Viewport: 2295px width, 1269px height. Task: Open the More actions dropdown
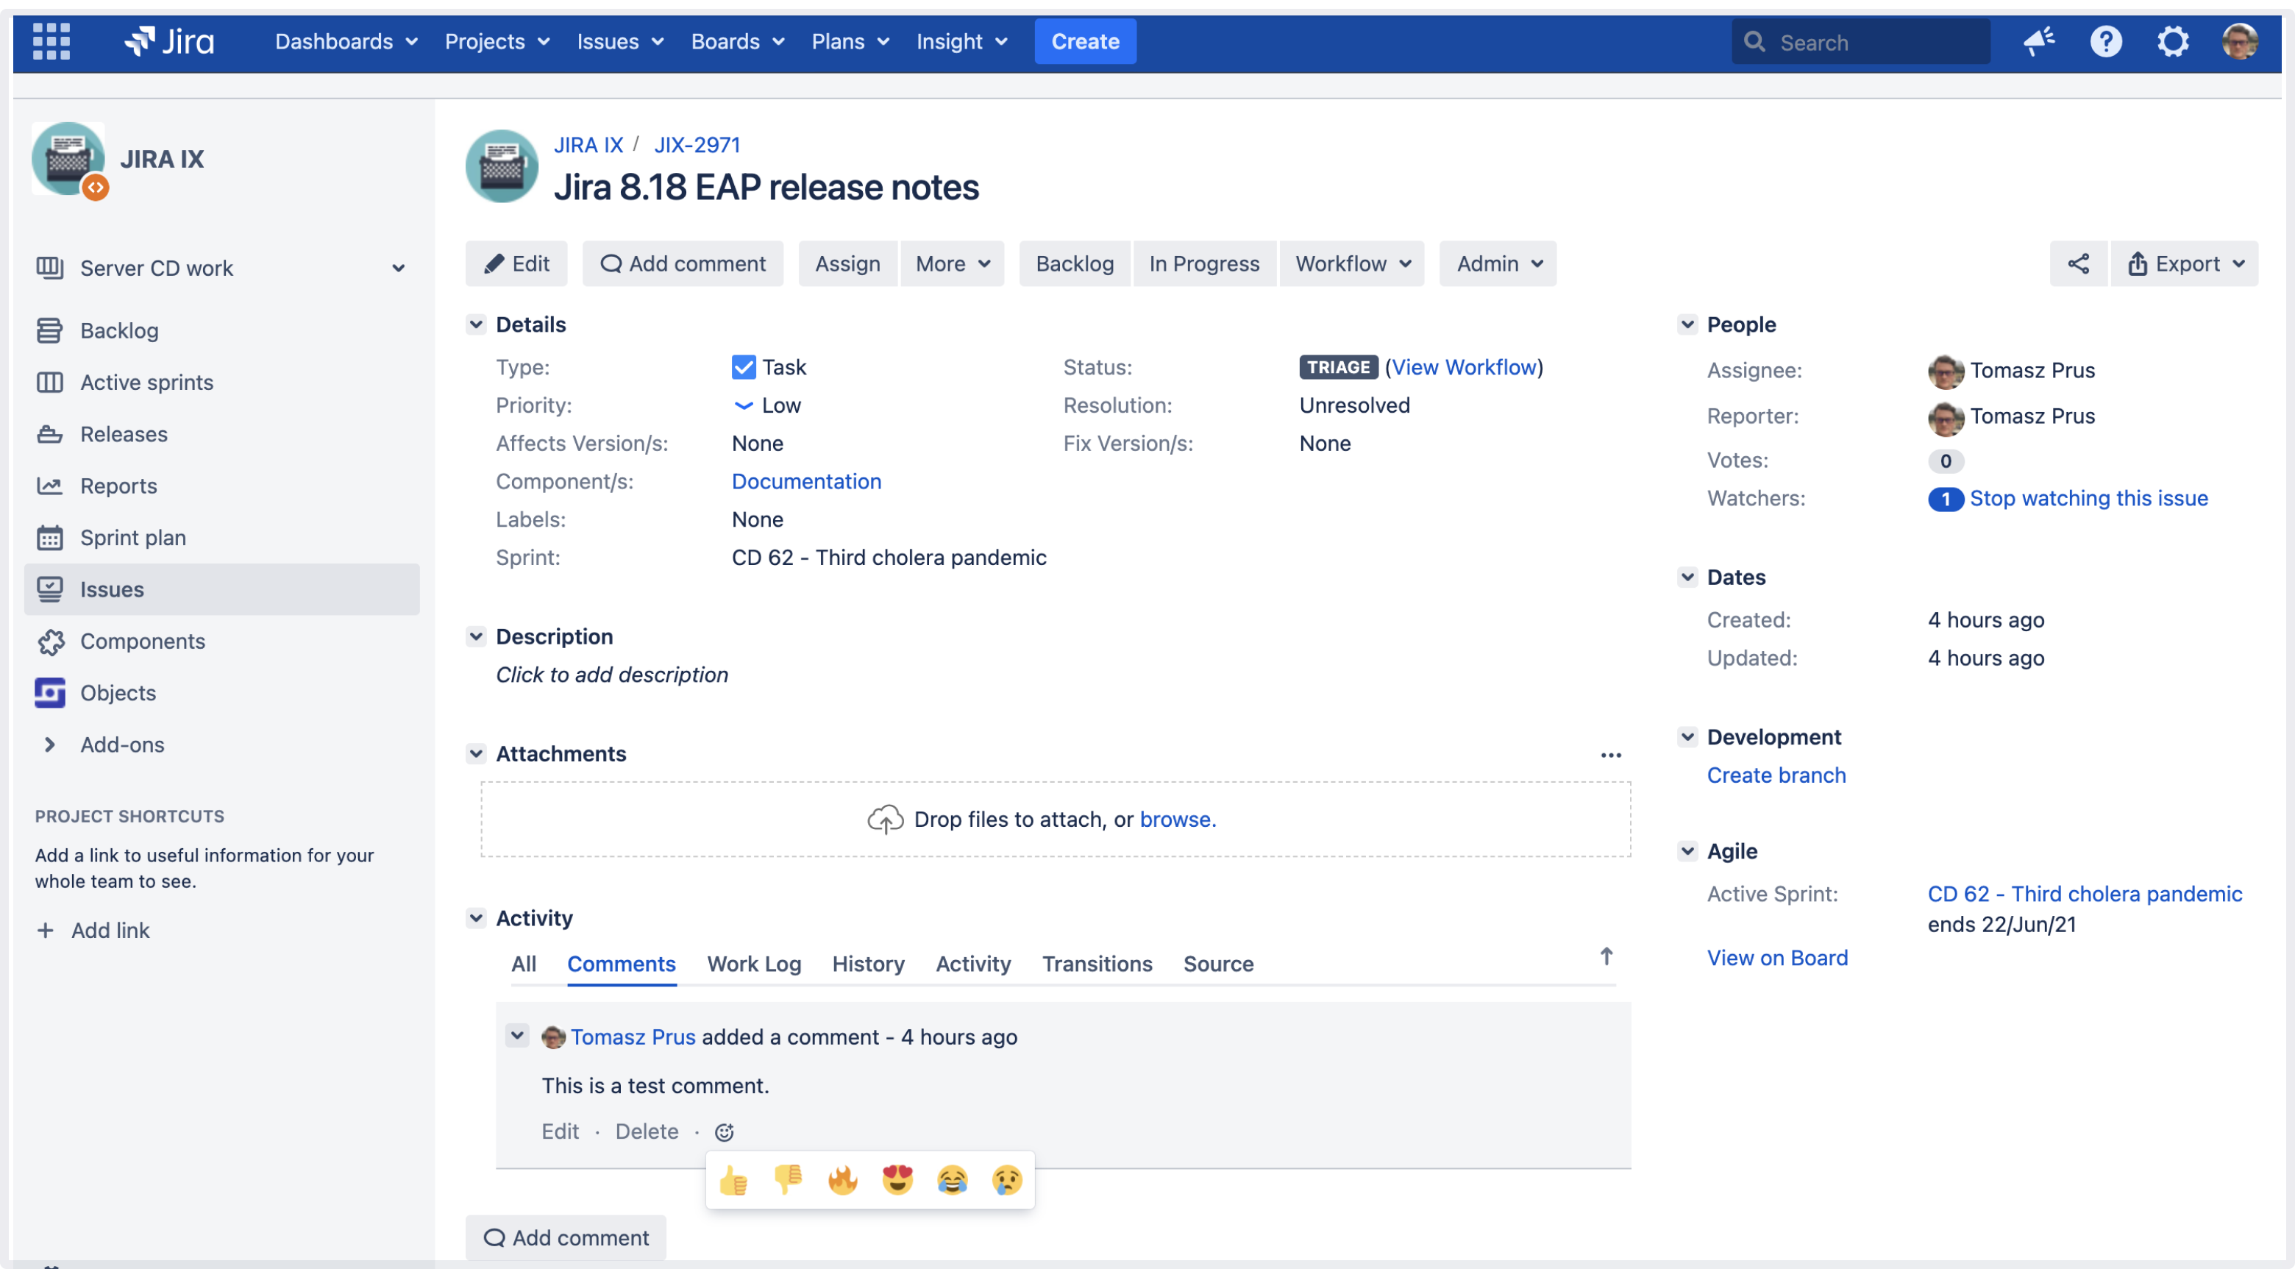point(952,263)
